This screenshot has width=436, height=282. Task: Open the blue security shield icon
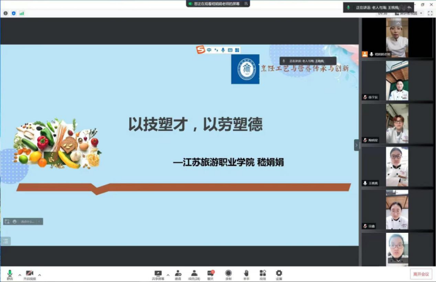14,13
